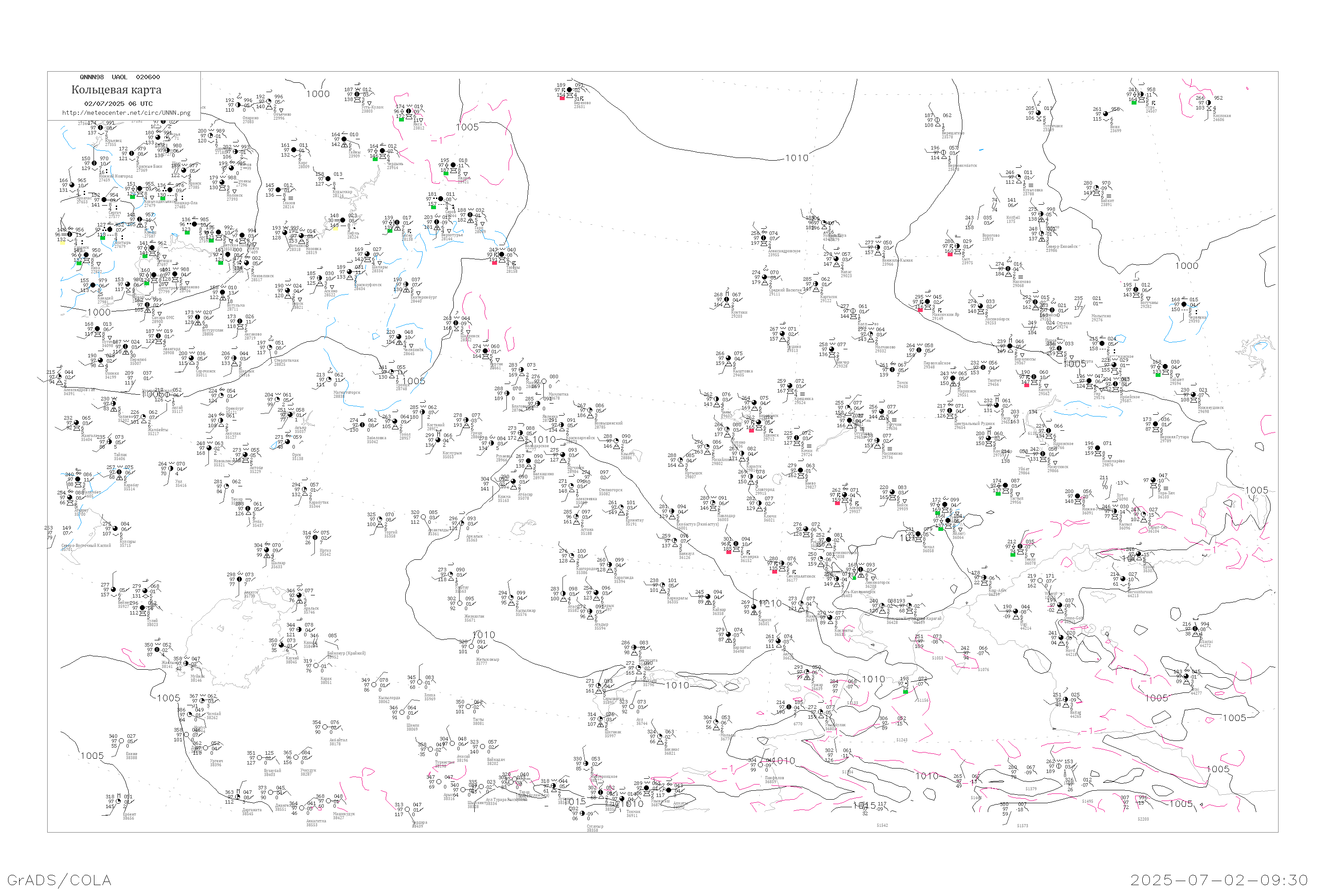Click the filled station circle at Мариинск
The image size is (1336, 890).
click(x=953, y=378)
